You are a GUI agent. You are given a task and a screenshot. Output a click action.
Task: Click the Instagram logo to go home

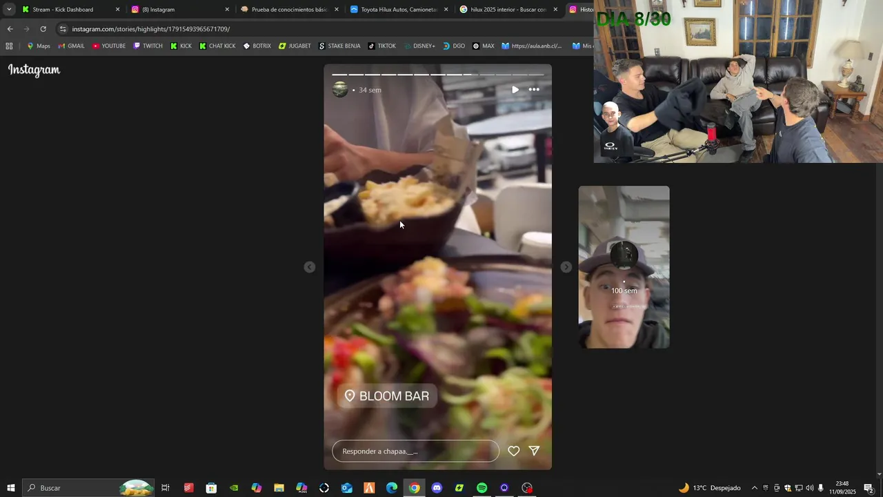point(34,70)
